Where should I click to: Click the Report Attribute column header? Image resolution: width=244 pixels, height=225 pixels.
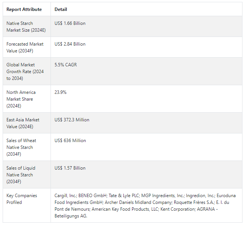[x=24, y=9]
